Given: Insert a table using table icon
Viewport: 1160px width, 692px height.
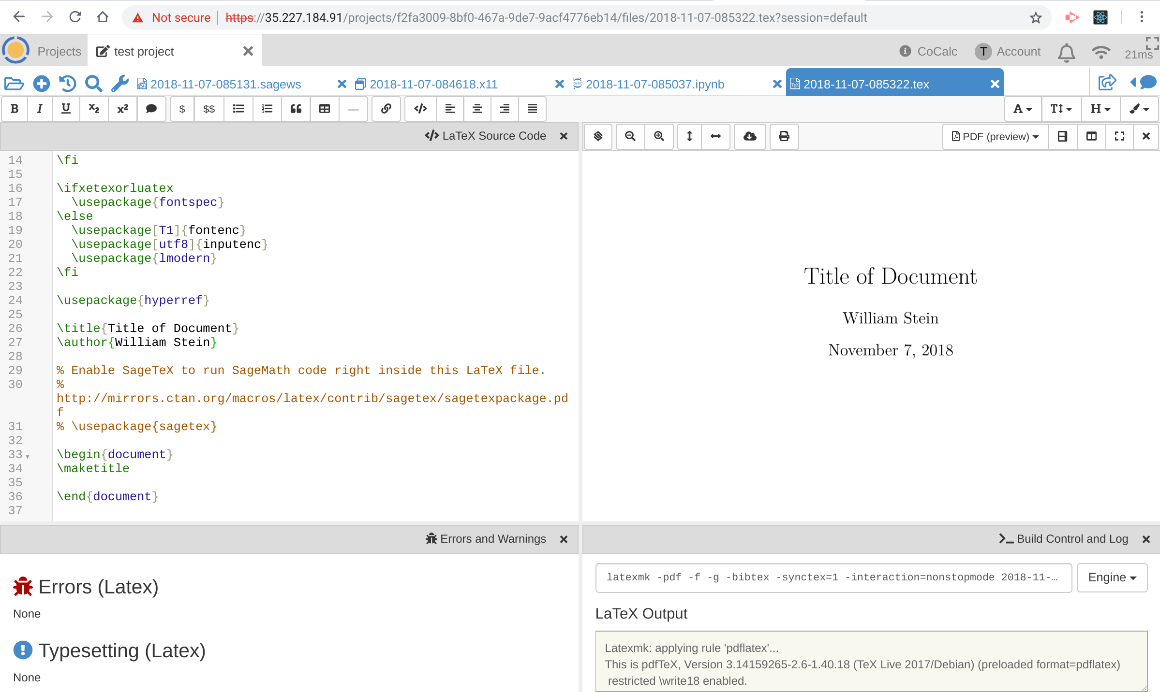Looking at the screenshot, I should click(x=325, y=109).
